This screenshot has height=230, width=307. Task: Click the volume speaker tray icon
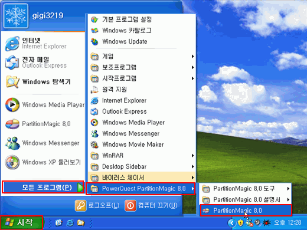coord(258,223)
